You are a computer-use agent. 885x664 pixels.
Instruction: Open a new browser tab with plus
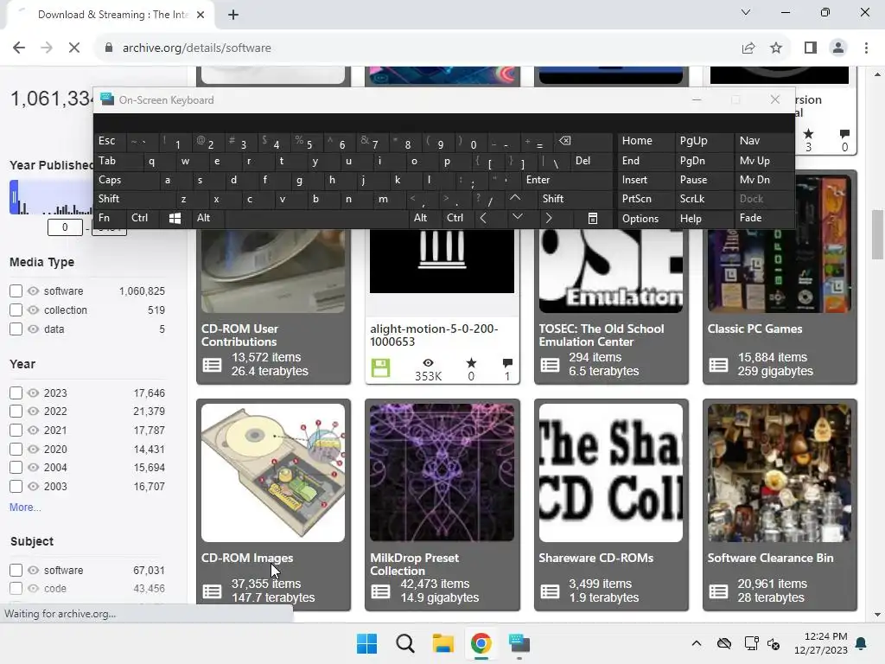tap(233, 15)
